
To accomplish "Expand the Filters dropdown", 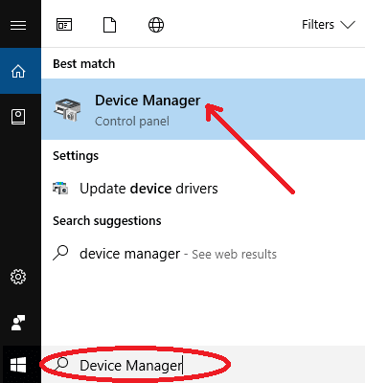I will [x=329, y=25].
